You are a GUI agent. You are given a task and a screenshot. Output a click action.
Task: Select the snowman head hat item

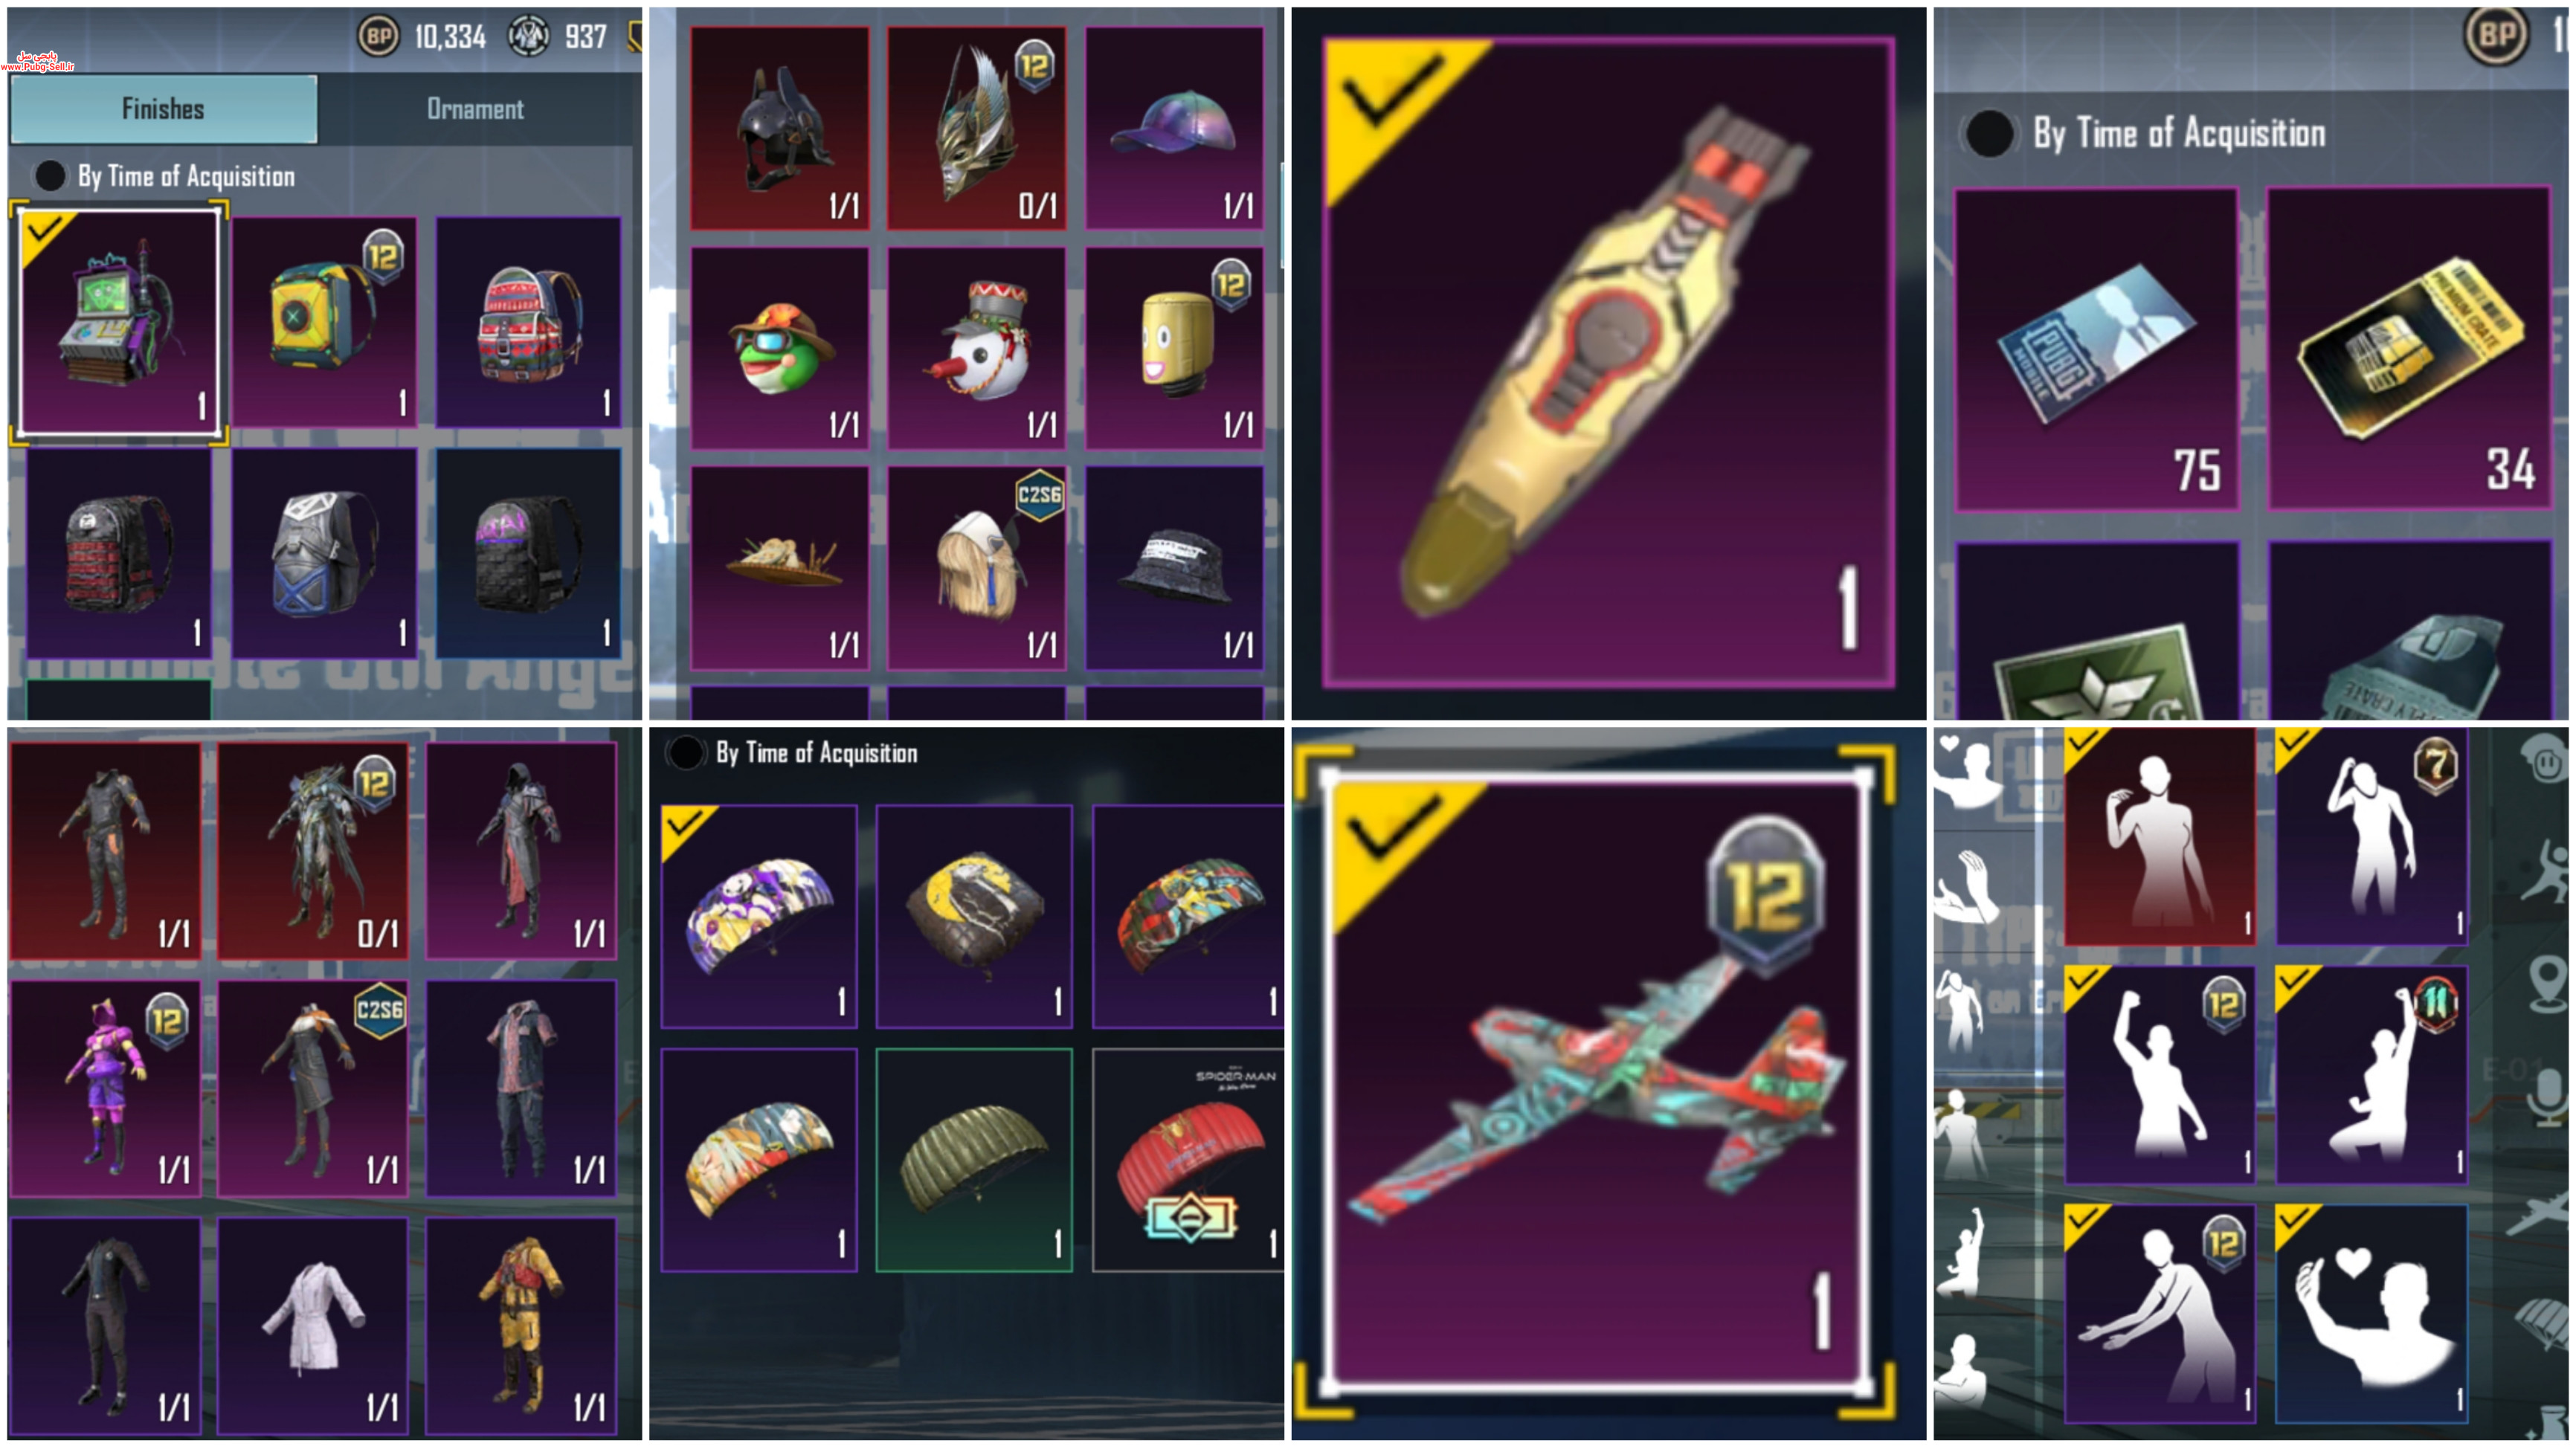click(x=976, y=347)
